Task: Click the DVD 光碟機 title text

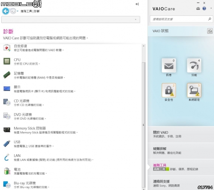Action: tap(23, 115)
